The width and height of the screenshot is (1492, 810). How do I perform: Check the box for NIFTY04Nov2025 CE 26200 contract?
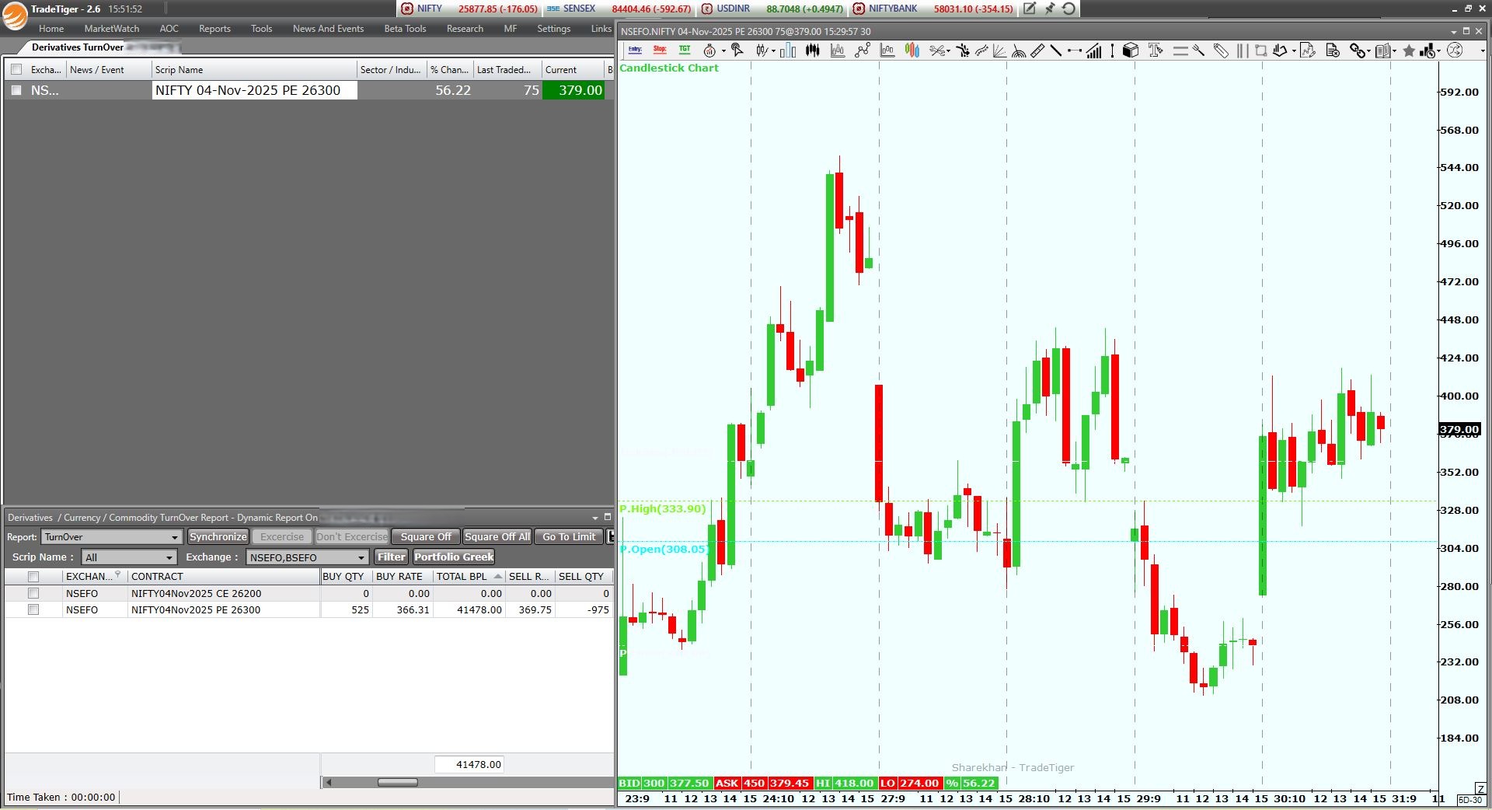point(33,593)
